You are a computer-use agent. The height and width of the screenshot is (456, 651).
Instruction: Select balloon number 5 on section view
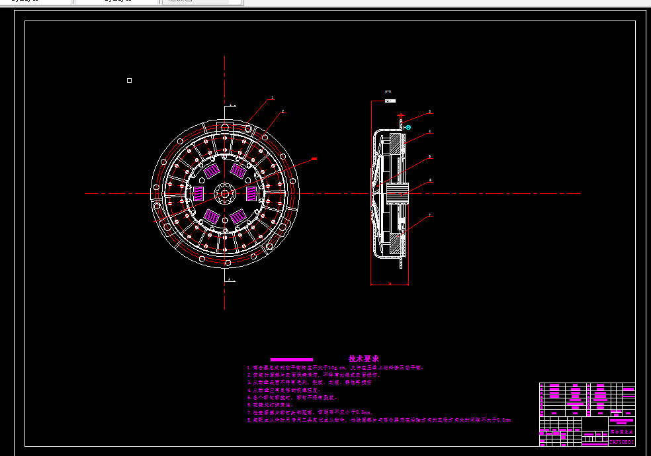click(x=430, y=157)
